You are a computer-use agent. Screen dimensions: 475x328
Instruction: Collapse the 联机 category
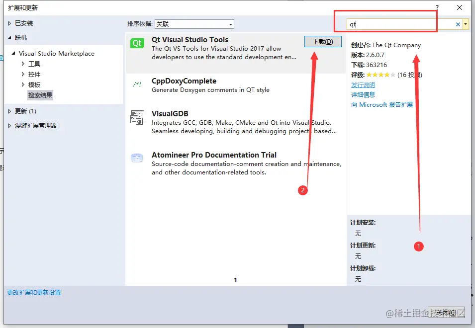[9, 37]
